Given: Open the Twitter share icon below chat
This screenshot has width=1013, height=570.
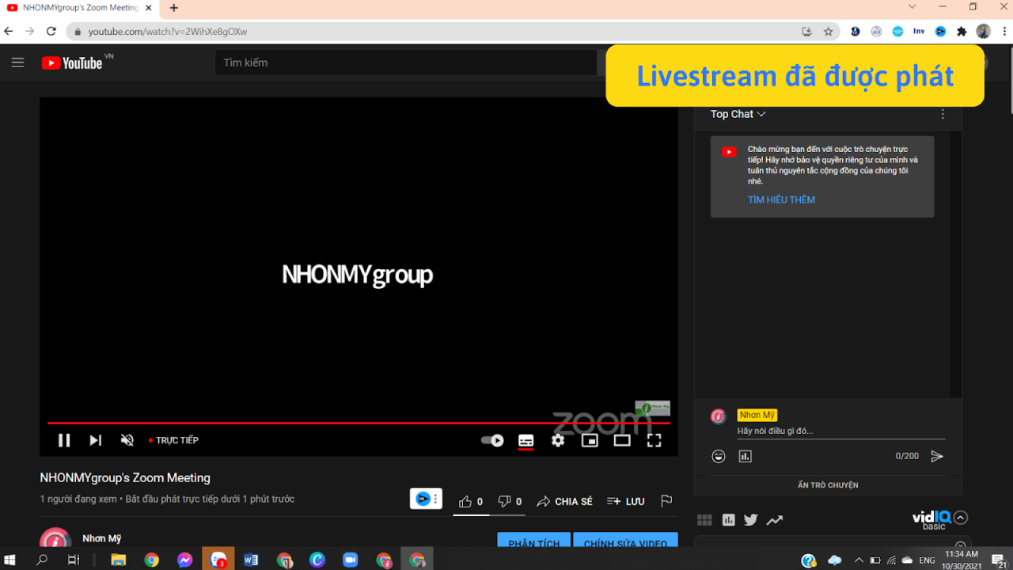Looking at the screenshot, I should [x=750, y=519].
